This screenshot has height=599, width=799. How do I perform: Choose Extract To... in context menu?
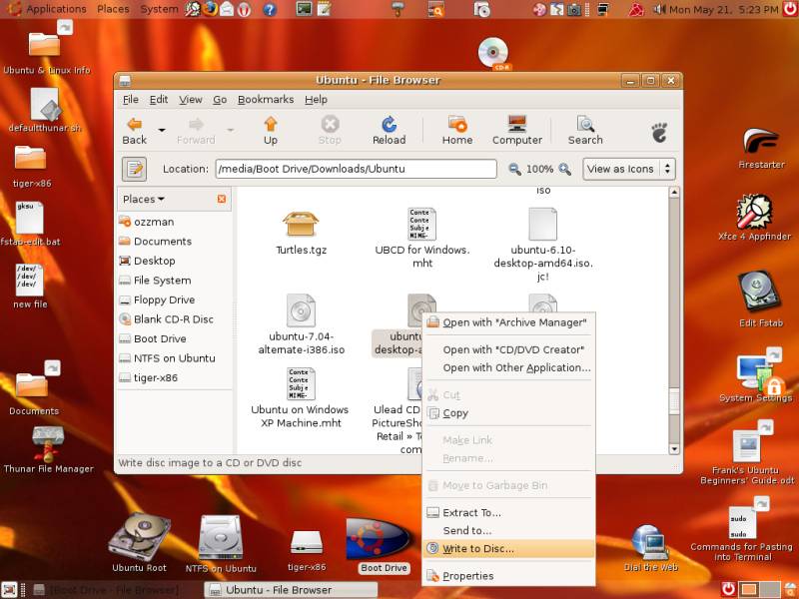(x=509, y=512)
